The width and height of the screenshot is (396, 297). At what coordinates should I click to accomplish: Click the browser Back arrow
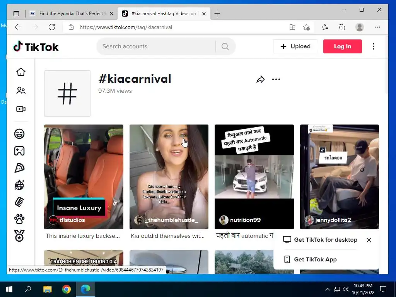[x=18, y=27]
